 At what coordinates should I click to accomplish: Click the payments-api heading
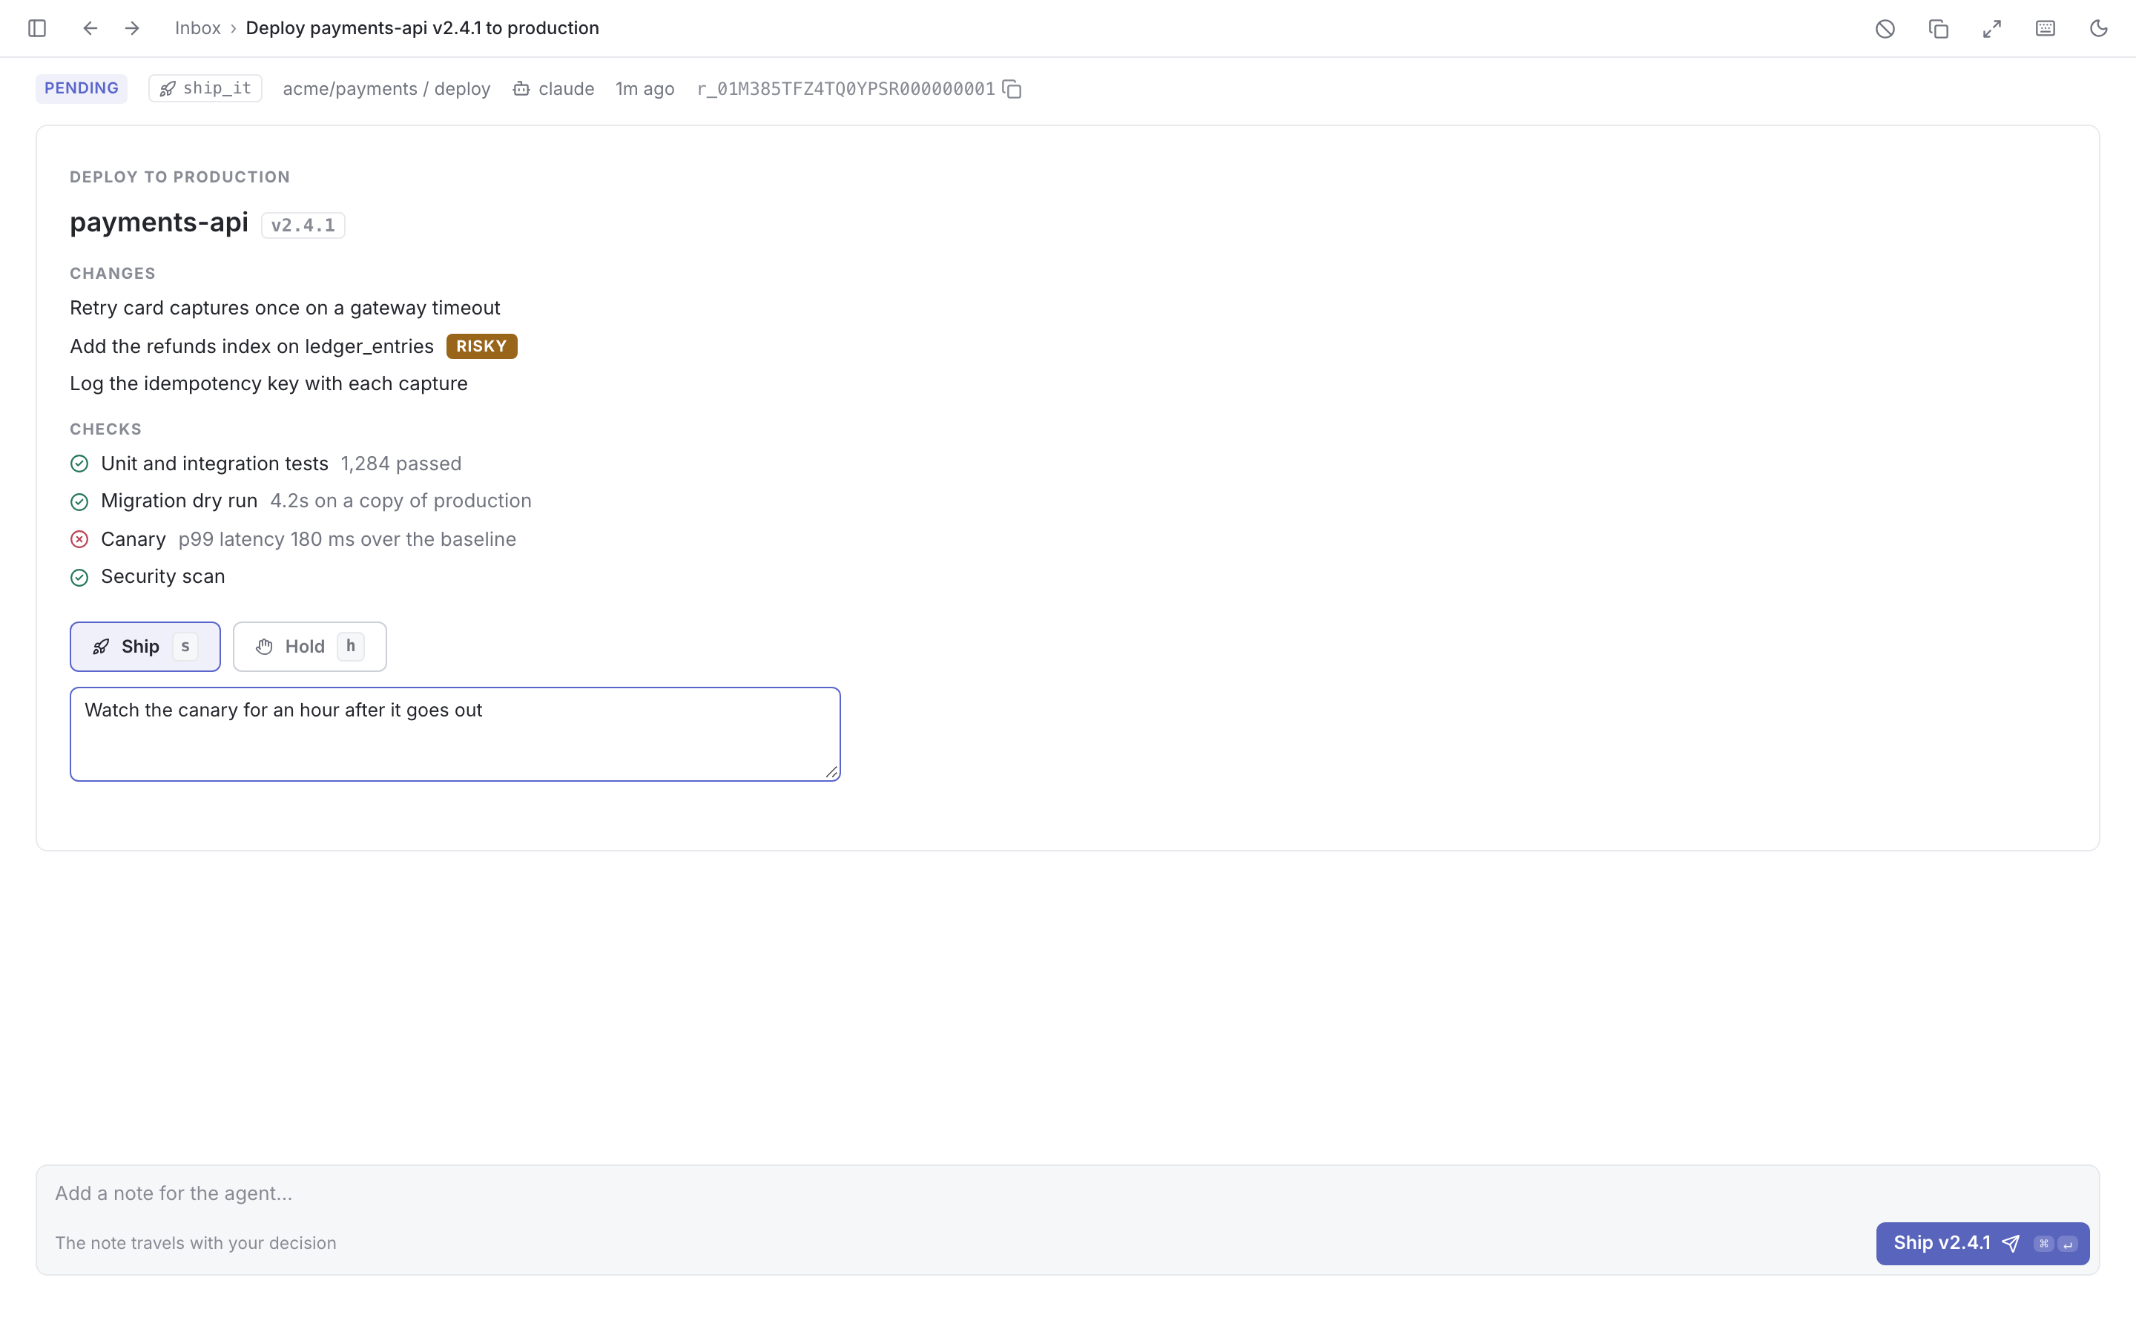(159, 222)
